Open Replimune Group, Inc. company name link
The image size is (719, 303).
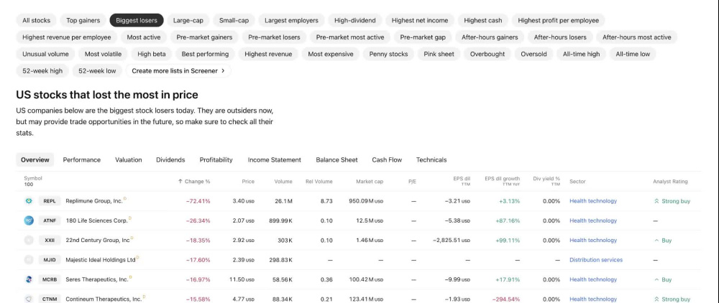[x=94, y=201]
